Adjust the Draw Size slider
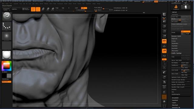Screen dimensions: 194x109 (x=103, y=10)
